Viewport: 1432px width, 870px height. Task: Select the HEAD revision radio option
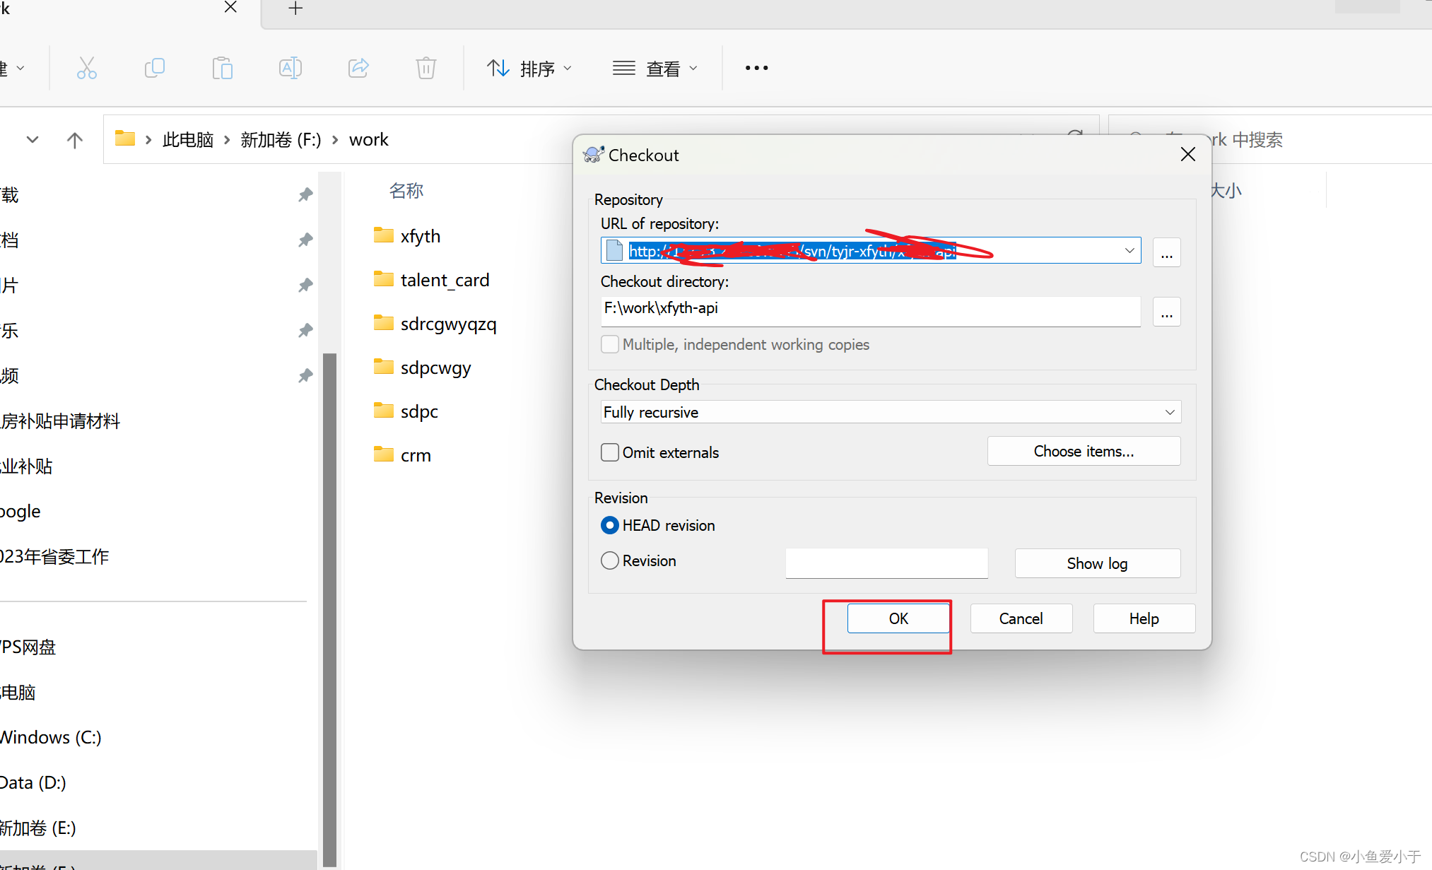[610, 526]
